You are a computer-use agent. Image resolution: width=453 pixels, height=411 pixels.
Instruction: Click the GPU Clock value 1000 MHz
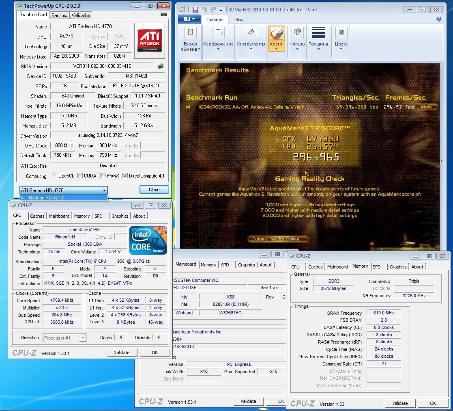[x=63, y=145]
